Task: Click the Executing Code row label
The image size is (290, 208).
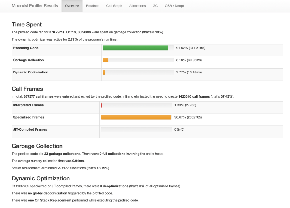Action: coord(26,48)
